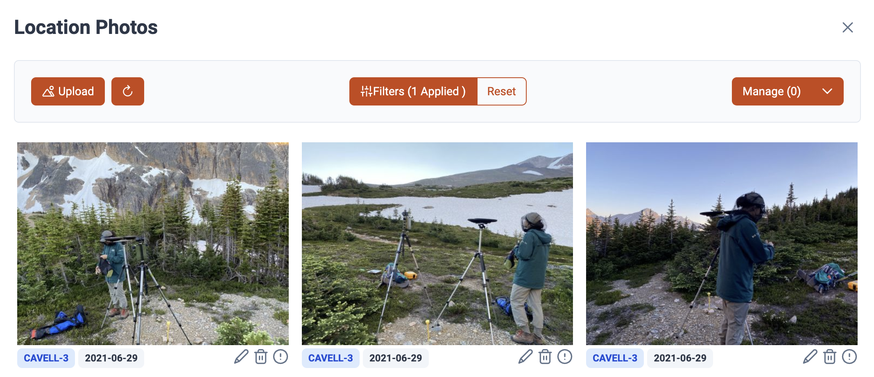
Task: Show info icon for second photo
Action: (x=565, y=357)
